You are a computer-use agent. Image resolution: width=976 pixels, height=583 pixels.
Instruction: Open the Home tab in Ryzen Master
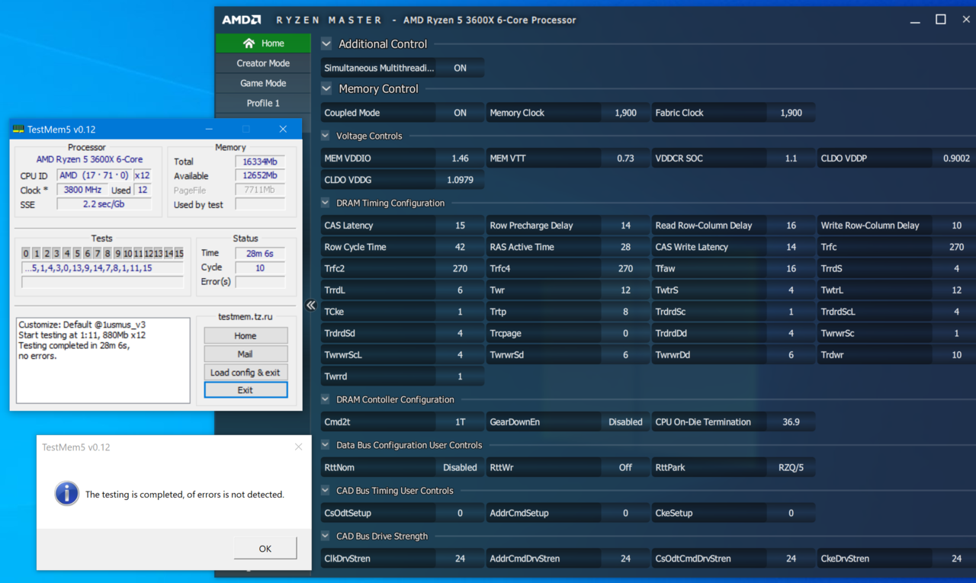[x=263, y=43]
